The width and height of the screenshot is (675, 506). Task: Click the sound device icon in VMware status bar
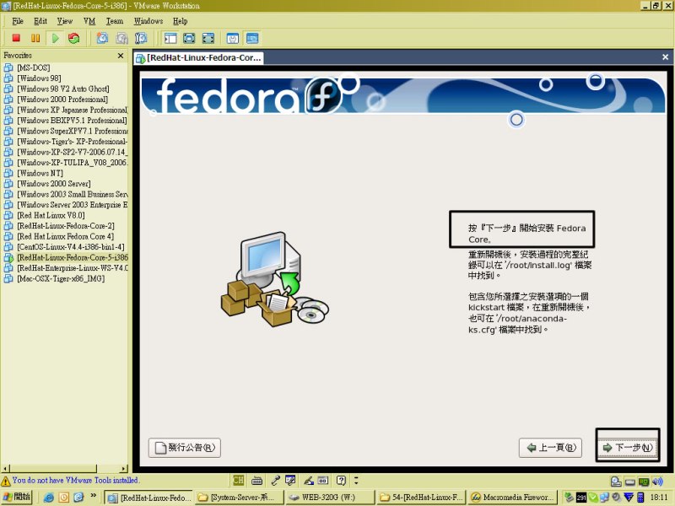pos(657,482)
